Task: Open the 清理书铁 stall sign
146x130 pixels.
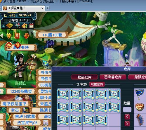Action: click(21, 48)
